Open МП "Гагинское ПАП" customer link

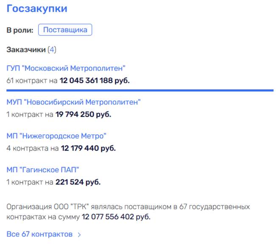coord(43,170)
